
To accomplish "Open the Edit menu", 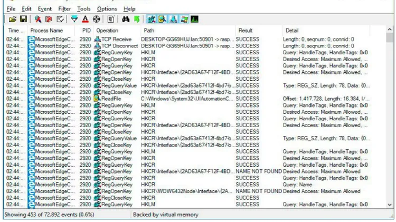I will tap(26, 9).
